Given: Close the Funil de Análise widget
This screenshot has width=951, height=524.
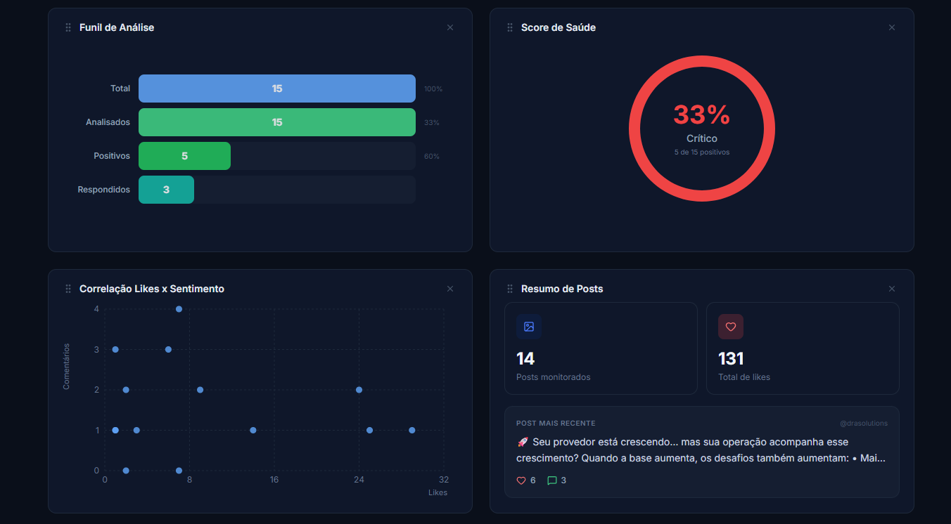Looking at the screenshot, I should (450, 27).
